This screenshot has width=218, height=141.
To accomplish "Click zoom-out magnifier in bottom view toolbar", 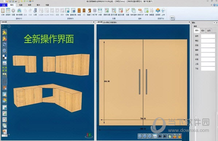I will tap(145, 136).
